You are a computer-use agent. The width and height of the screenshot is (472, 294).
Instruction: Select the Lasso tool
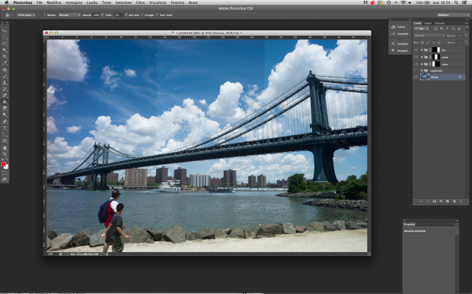coord(5,43)
